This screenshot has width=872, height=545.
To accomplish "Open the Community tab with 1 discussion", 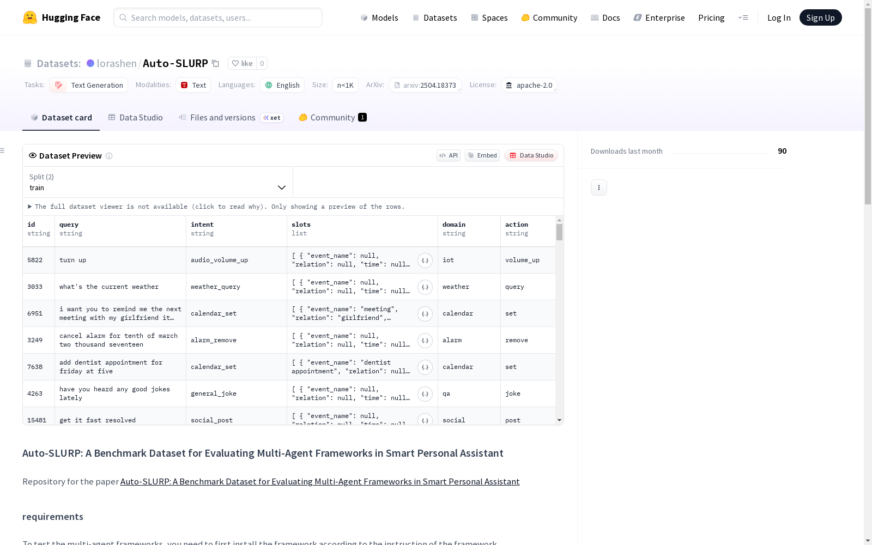I will pyautogui.click(x=332, y=118).
